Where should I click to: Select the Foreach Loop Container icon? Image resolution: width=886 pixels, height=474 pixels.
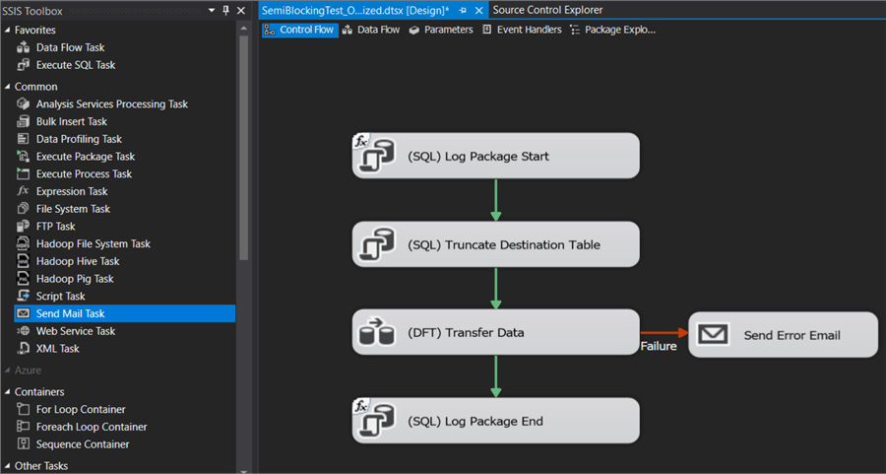[x=24, y=428]
